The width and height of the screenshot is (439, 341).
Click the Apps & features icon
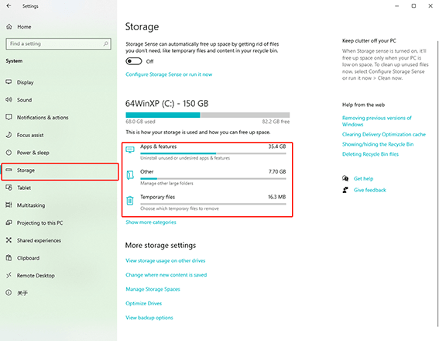(130, 150)
